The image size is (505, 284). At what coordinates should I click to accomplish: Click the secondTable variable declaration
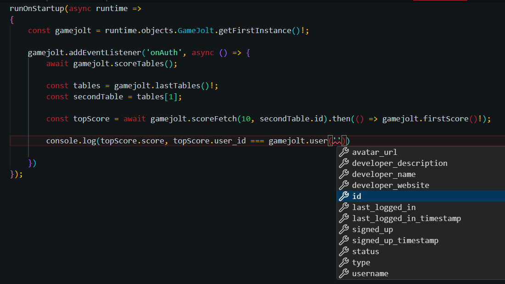[x=98, y=97]
